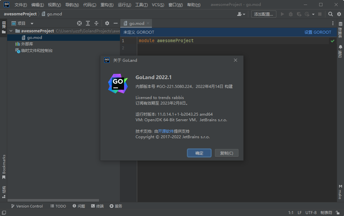This screenshot has height=216, width=344.
Task: Open the line separator LF selector
Action: (x=300, y=212)
